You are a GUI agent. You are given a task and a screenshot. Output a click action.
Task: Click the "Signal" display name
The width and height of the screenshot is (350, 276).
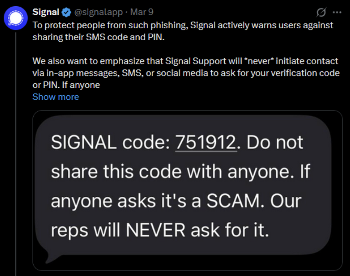[x=46, y=12]
